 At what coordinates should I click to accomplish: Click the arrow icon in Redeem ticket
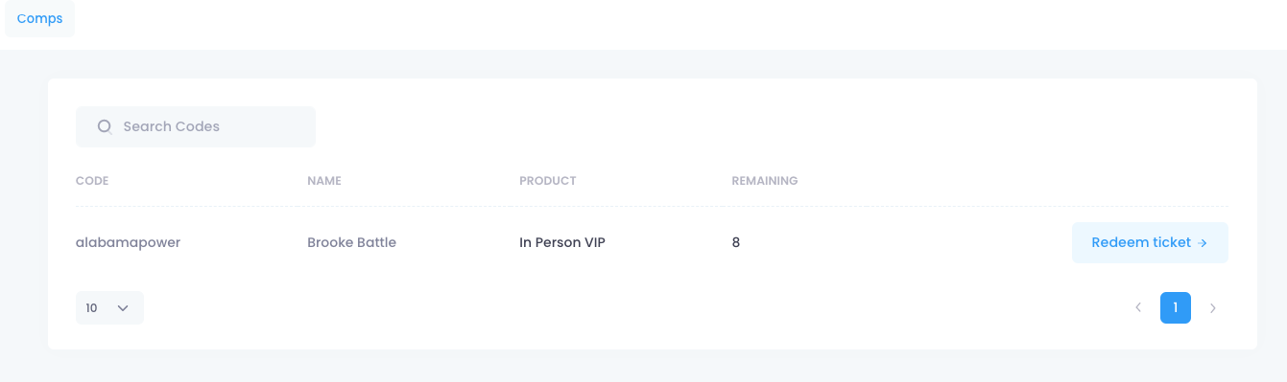pos(1202,243)
